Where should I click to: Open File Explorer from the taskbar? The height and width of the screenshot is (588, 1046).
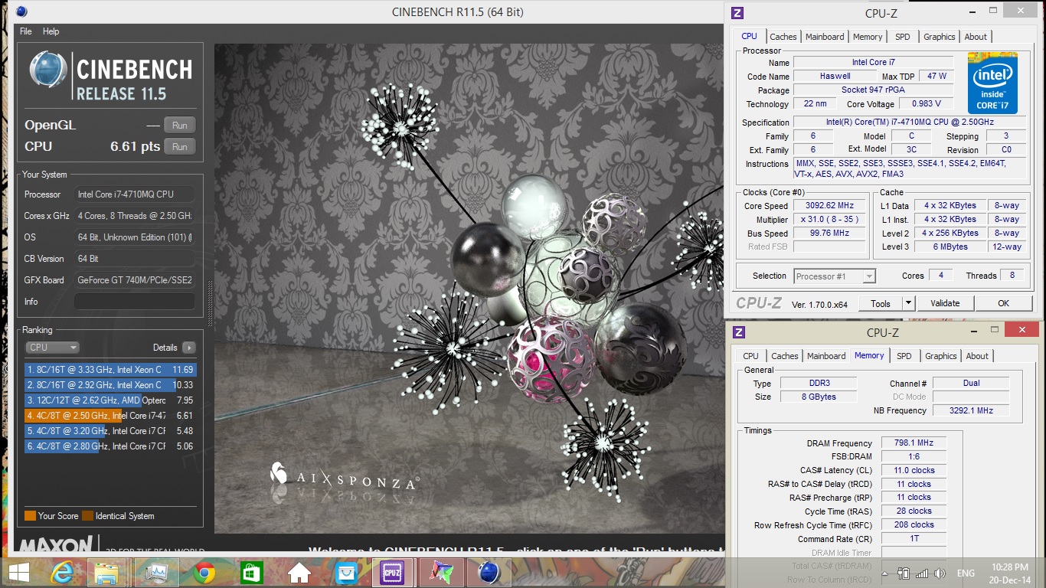pos(106,573)
